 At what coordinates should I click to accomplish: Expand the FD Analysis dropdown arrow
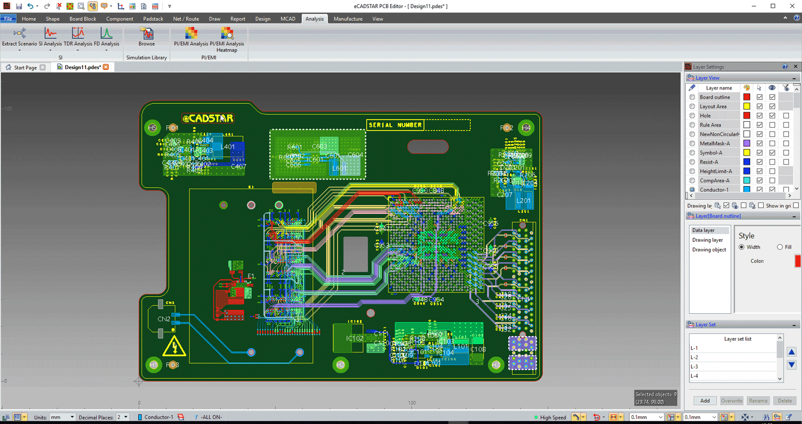(106, 51)
